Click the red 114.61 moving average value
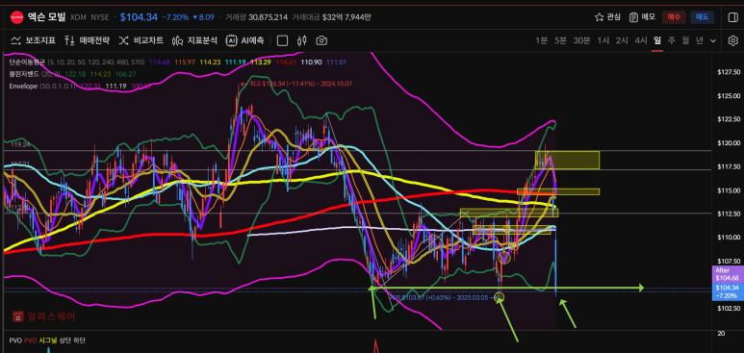744x353 pixels. point(286,62)
